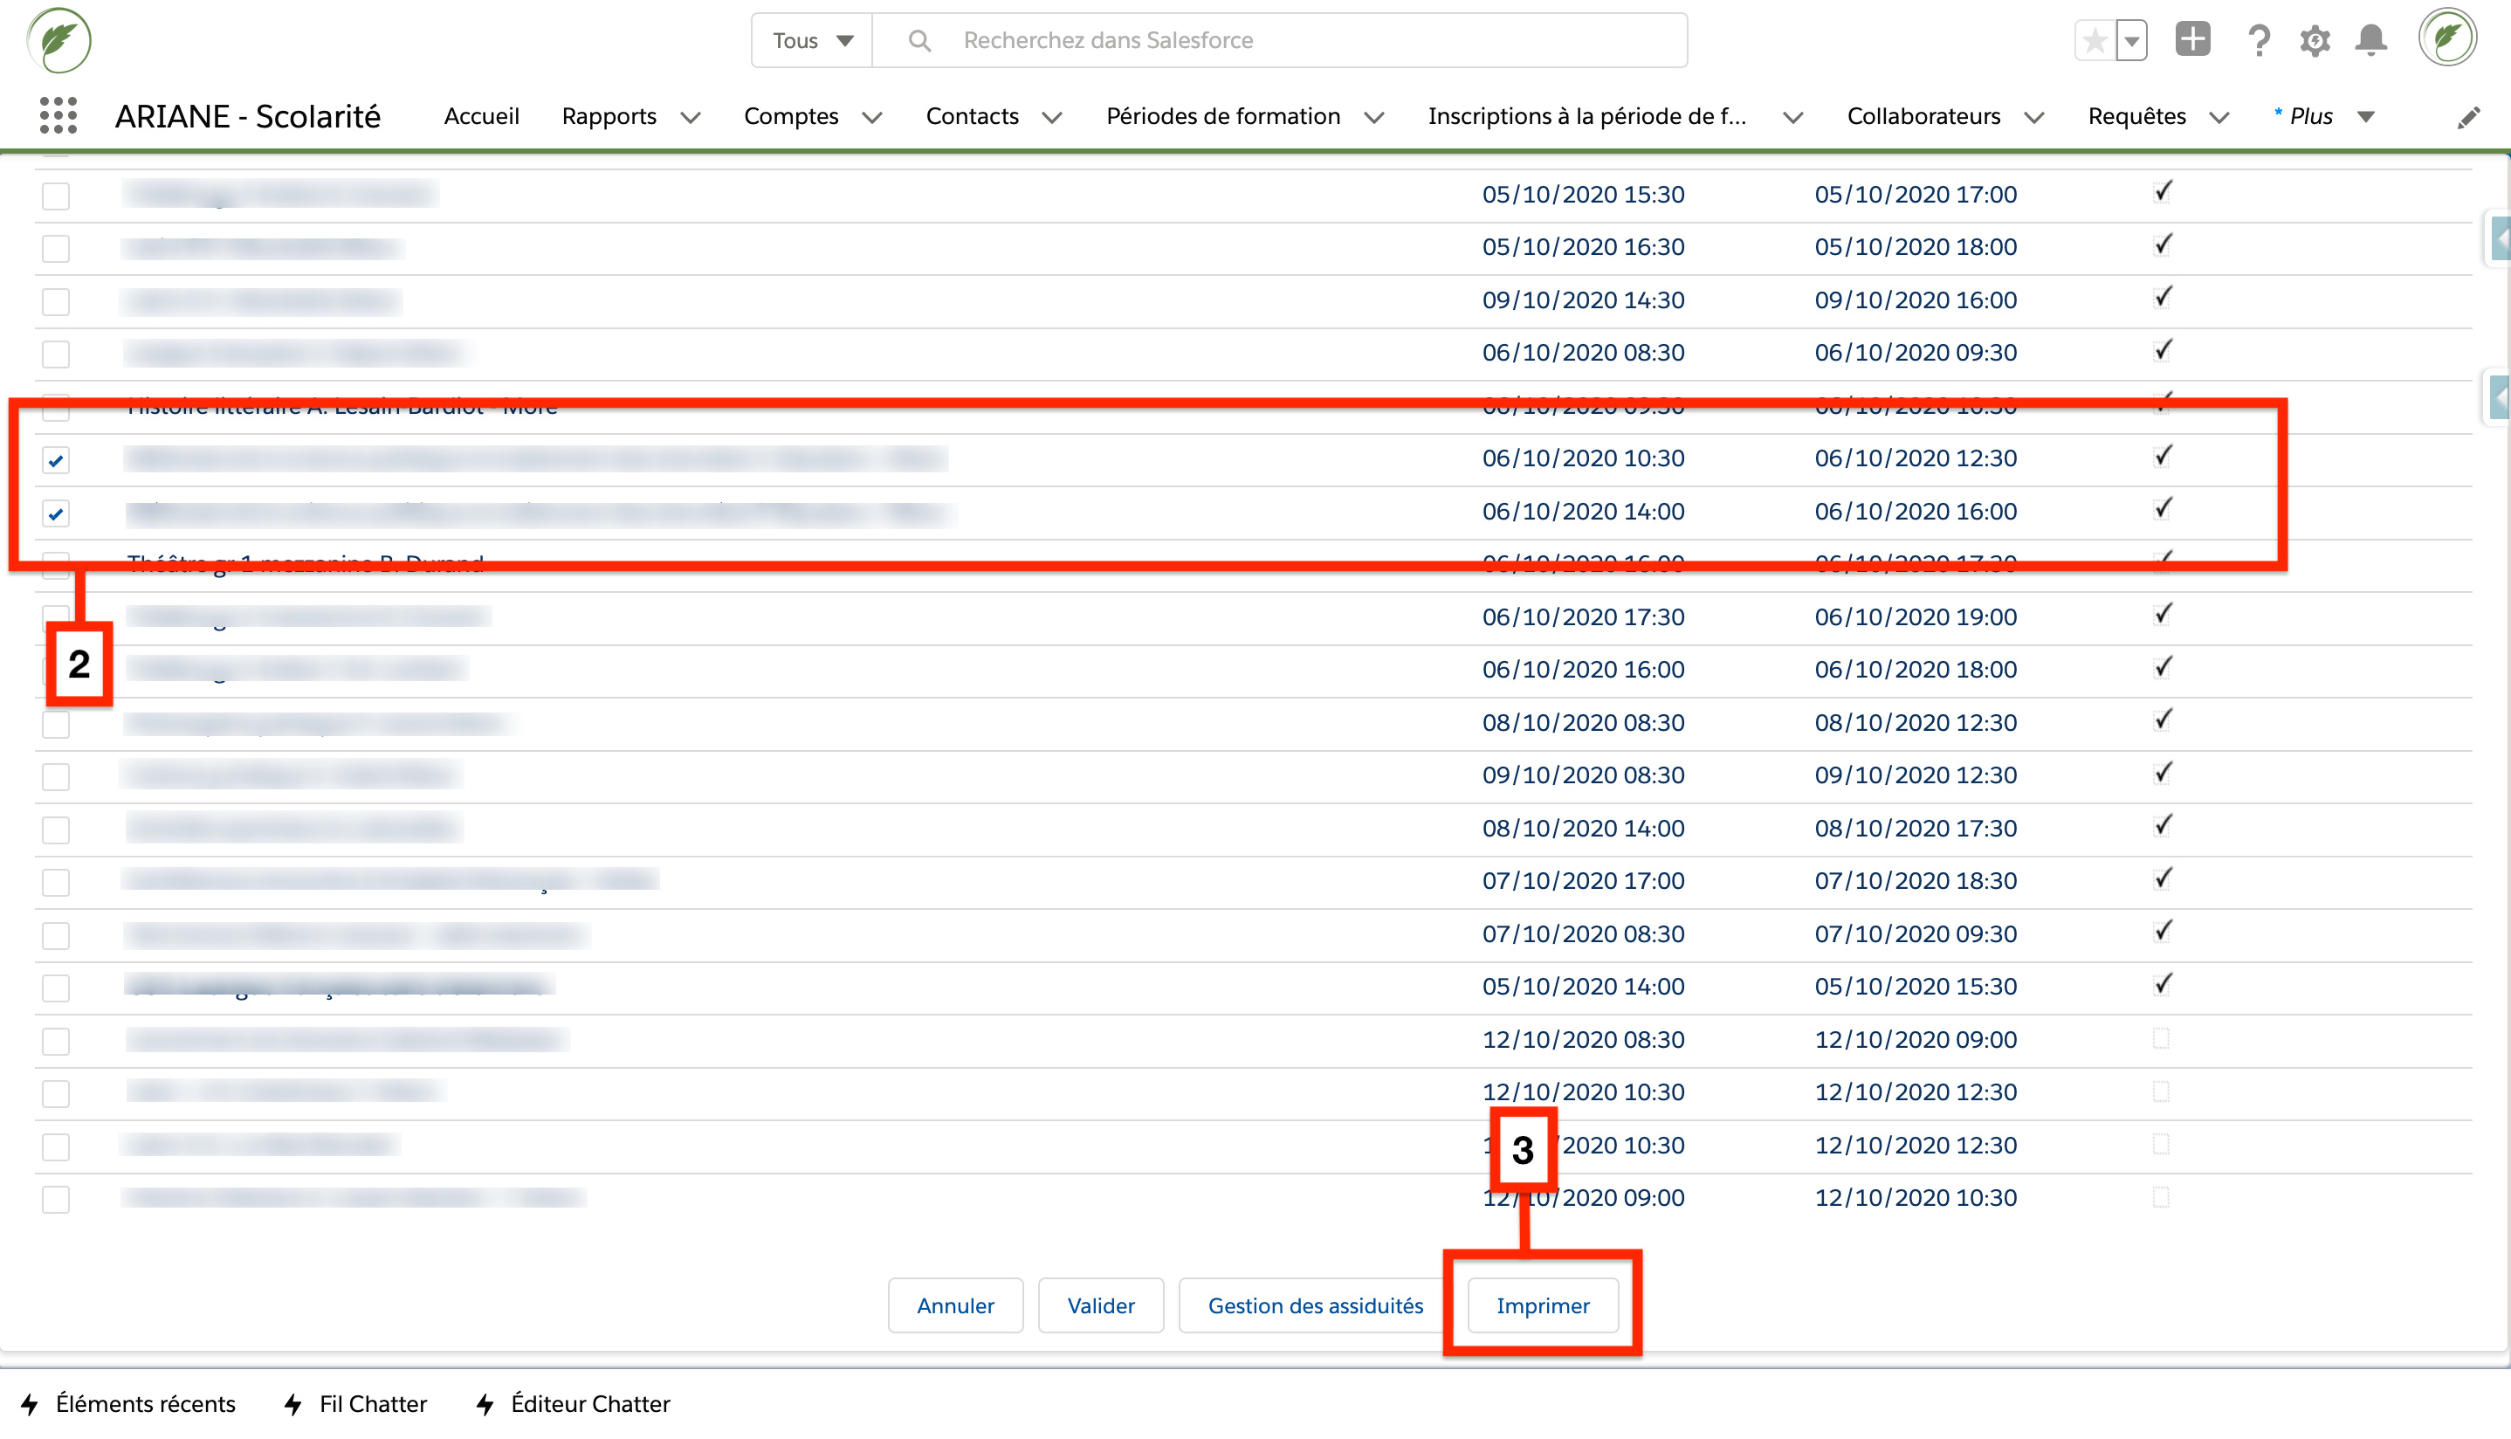
Task: Open the App Launcher grid icon
Action: [58, 115]
